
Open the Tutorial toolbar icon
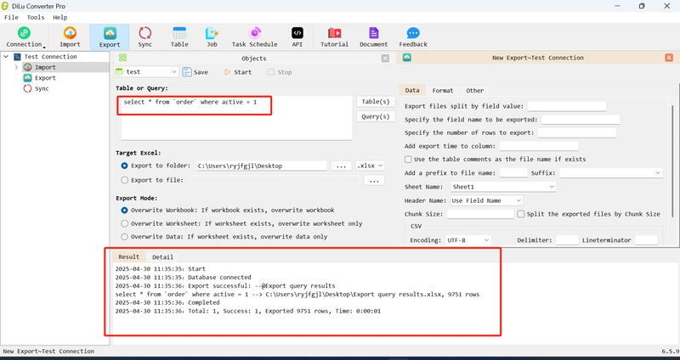point(334,37)
